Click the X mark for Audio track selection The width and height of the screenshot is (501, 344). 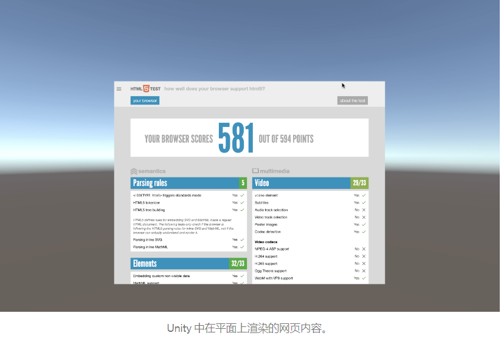[x=364, y=210]
